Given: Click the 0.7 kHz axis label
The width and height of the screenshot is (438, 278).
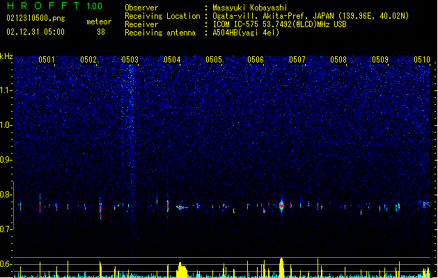Looking at the screenshot, I should 6,229.
